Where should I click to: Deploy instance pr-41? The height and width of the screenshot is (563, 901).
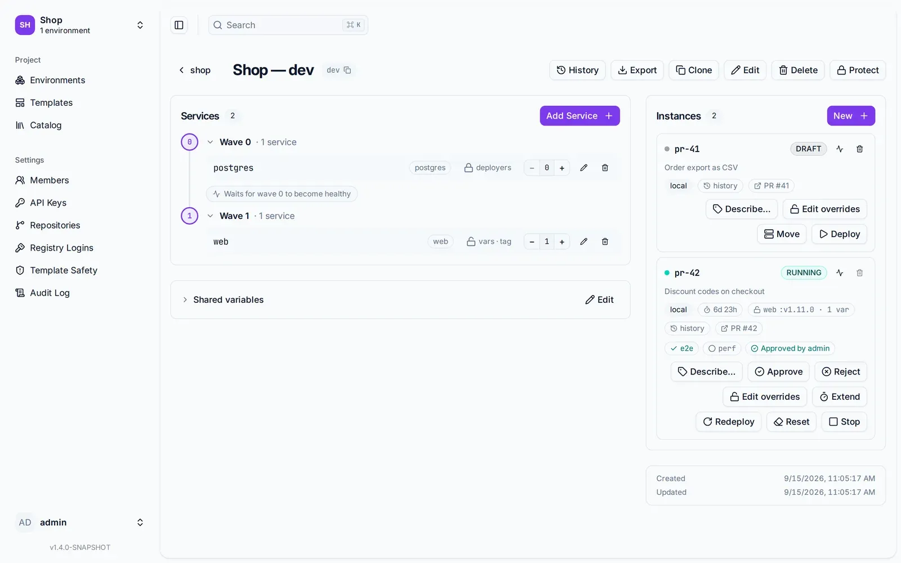coord(839,234)
